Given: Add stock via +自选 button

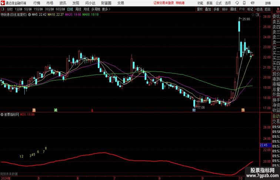Looking at the screenshot, I should pos(259,9).
